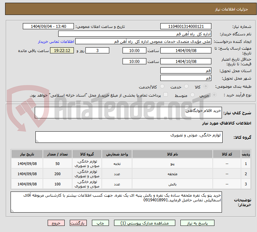Screen dimensions: 257x232
Task: Click the response deadline time 10:00 field
Action: (134, 50)
